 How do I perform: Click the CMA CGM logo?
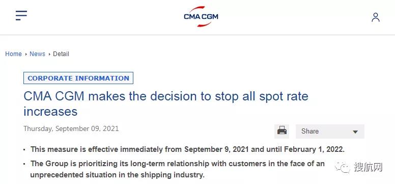click(x=201, y=17)
